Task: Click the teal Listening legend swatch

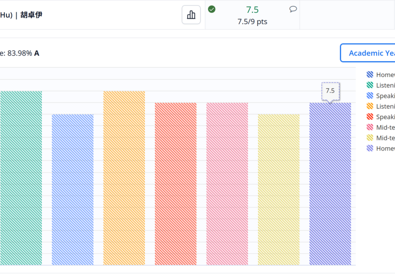Action: pyautogui.click(x=370, y=85)
